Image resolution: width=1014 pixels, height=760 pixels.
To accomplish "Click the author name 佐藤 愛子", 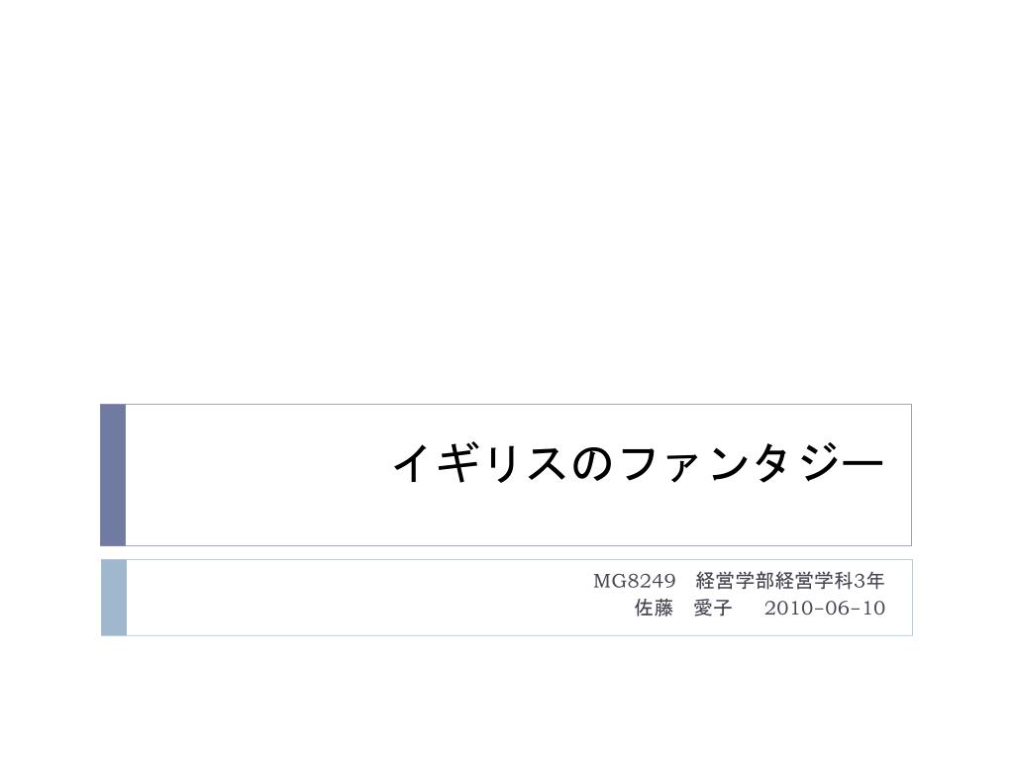I will point(683,609).
